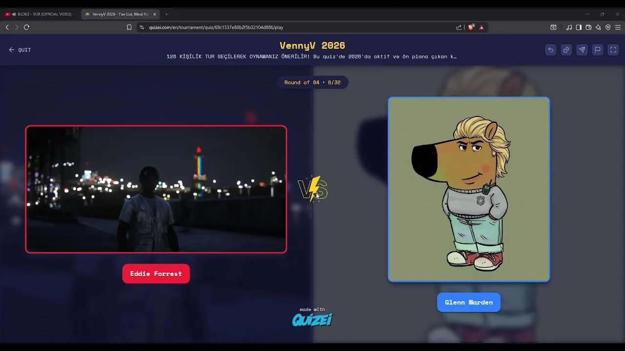Switch to BLOK3 - VUR (OFFICIAL VIDEO) tab
This screenshot has width=625, height=351.
(41, 14)
